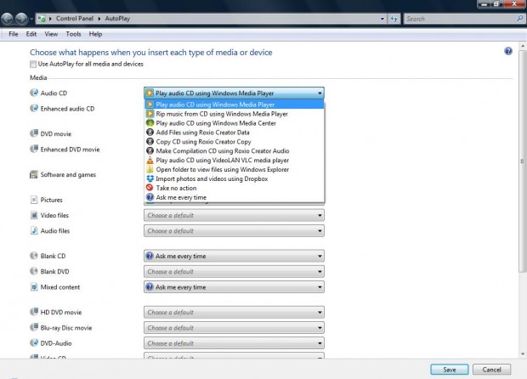Click the Windows Media Center icon in list
The height and width of the screenshot is (379, 527).
click(x=150, y=123)
